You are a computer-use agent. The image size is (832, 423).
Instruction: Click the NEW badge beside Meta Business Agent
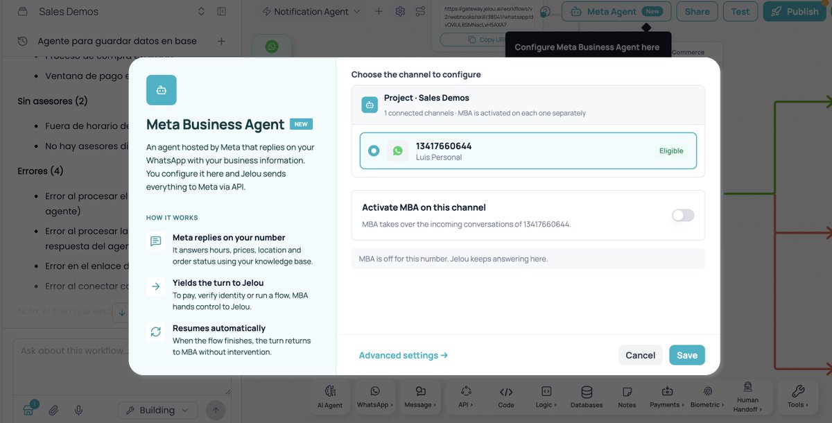(x=301, y=124)
